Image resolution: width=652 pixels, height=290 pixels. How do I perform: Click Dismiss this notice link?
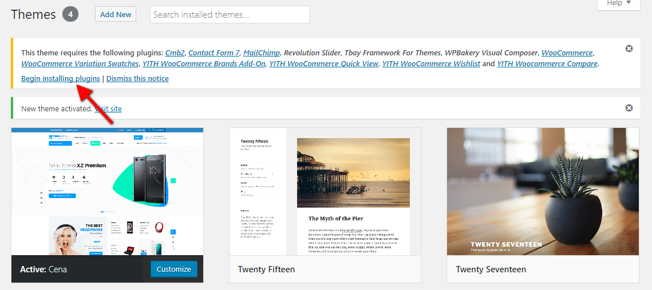[x=137, y=78]
